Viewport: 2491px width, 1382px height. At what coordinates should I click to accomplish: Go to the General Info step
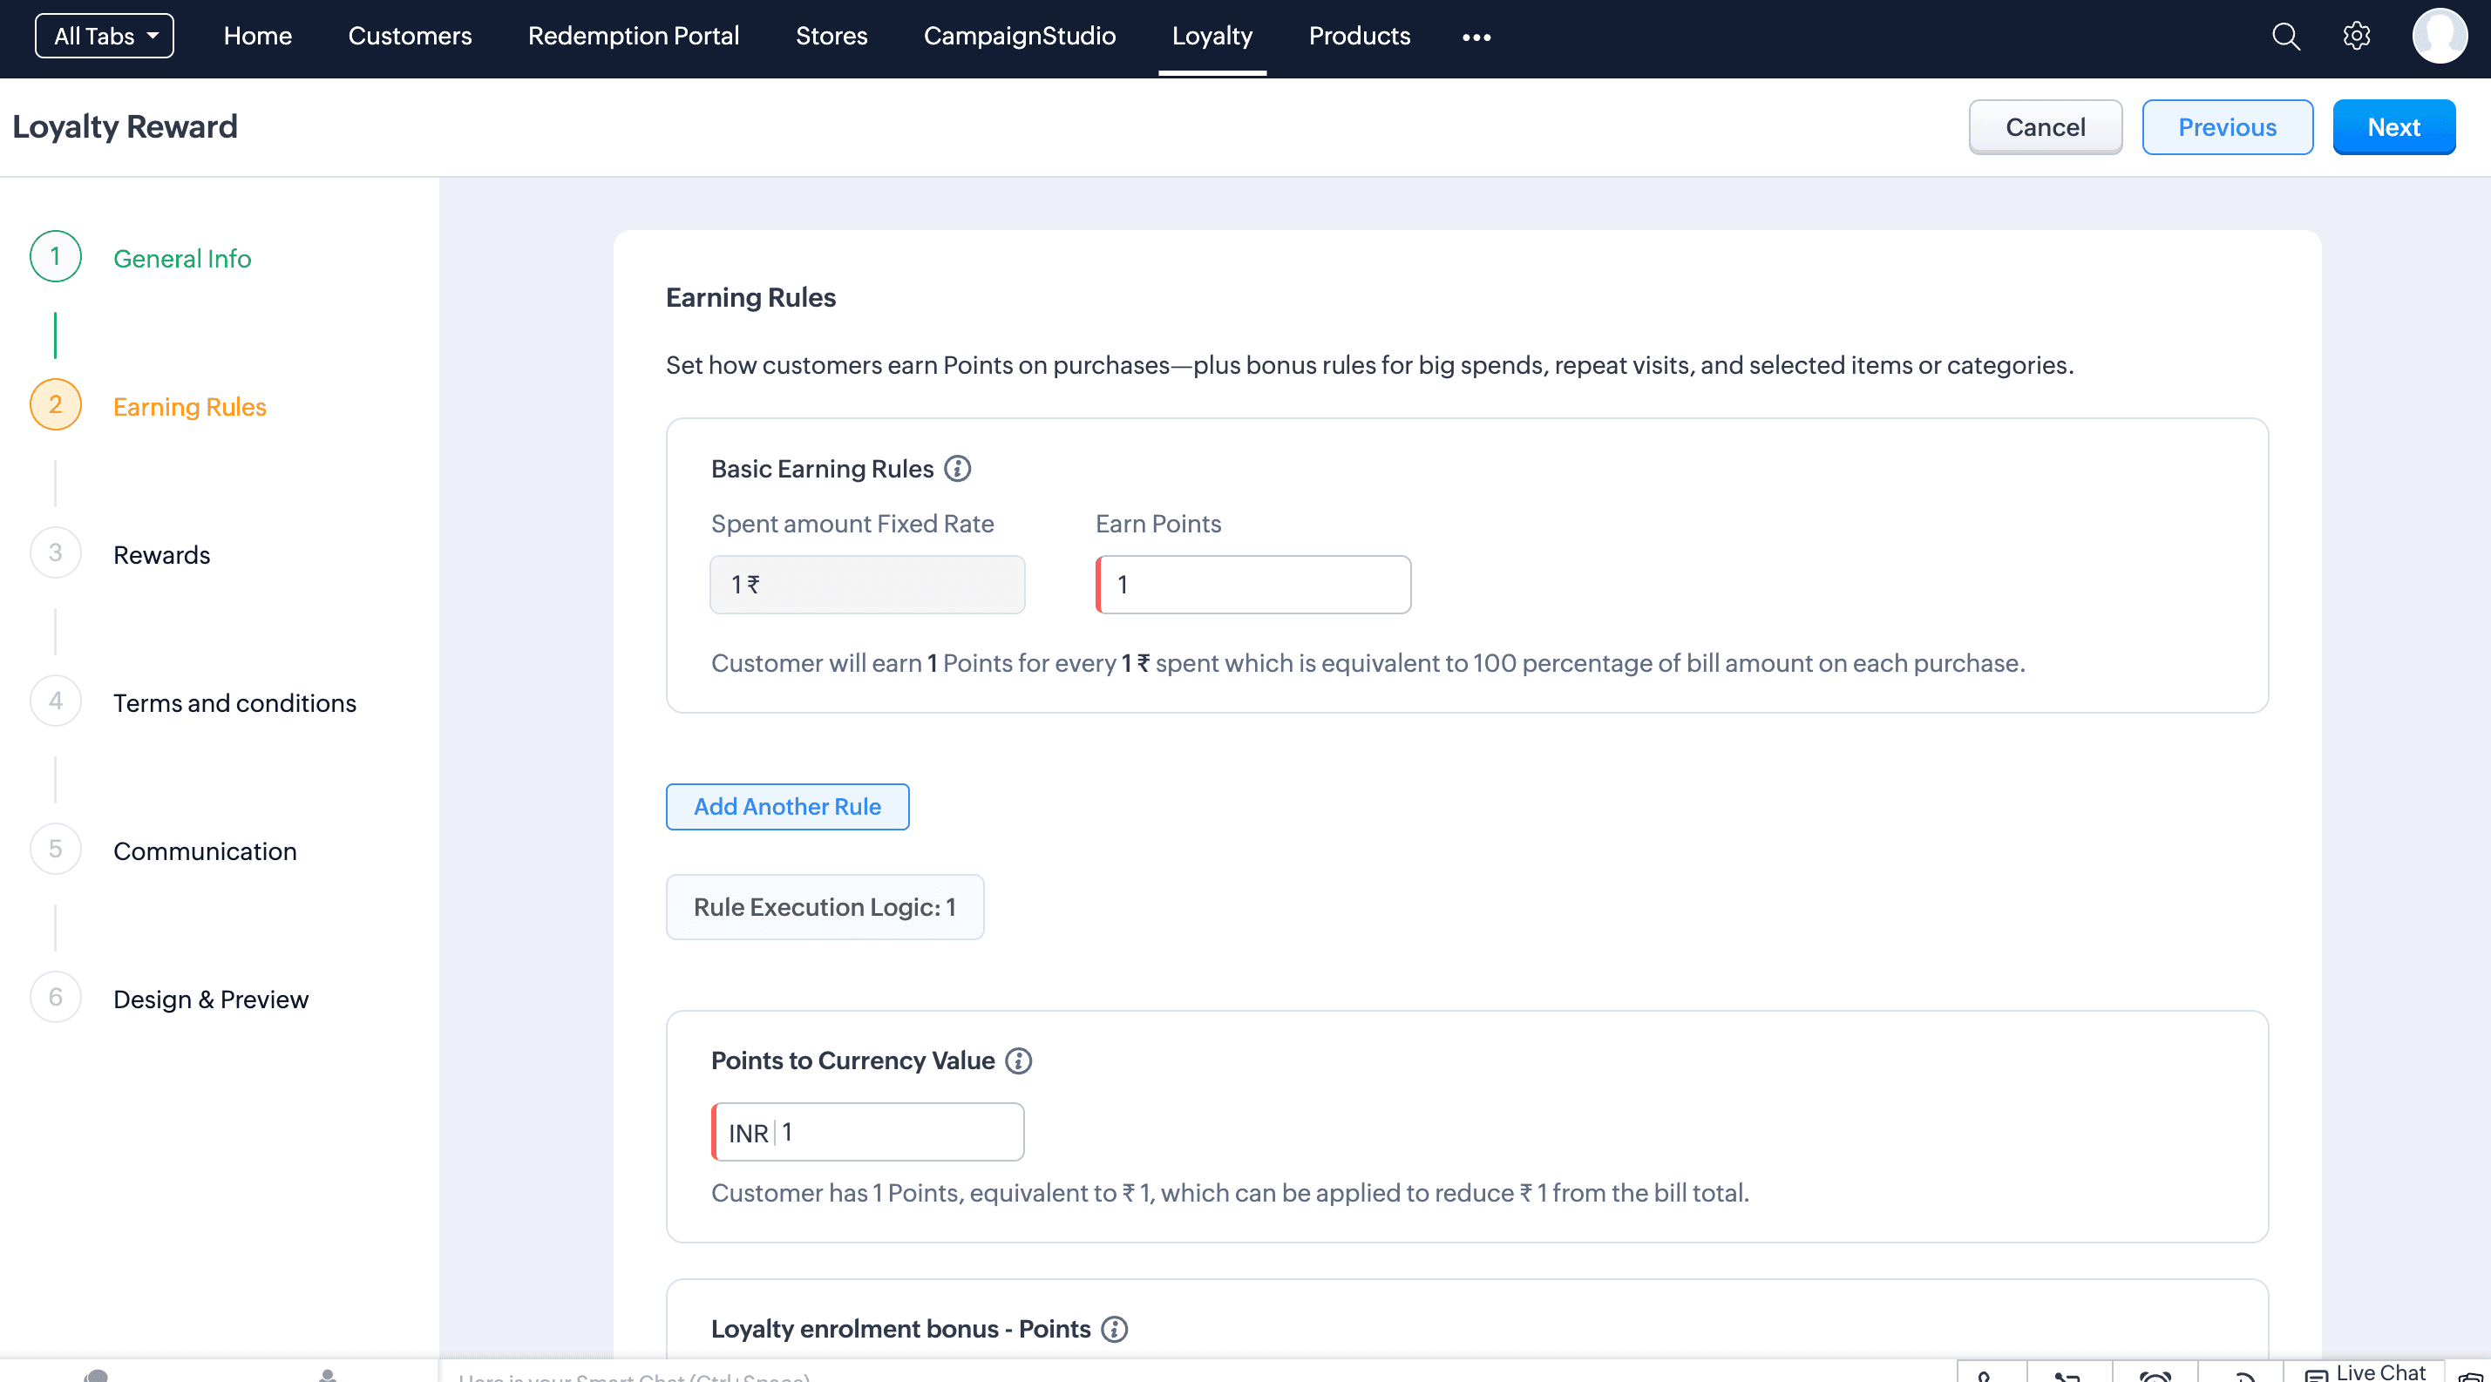coord(182,258)
